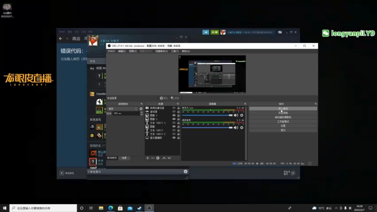Move the source up with the up arrow
This screenshot has width=377, height=212.
164,158
